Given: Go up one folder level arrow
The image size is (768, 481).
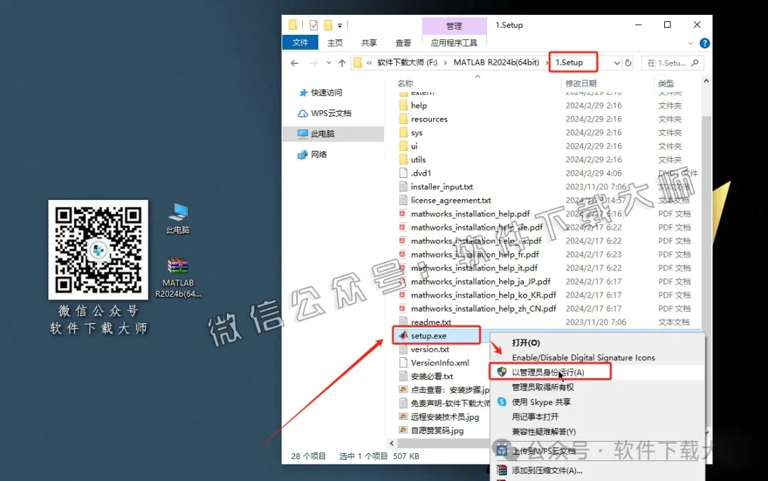Looking at the screenshot, I should coord(342,63).
